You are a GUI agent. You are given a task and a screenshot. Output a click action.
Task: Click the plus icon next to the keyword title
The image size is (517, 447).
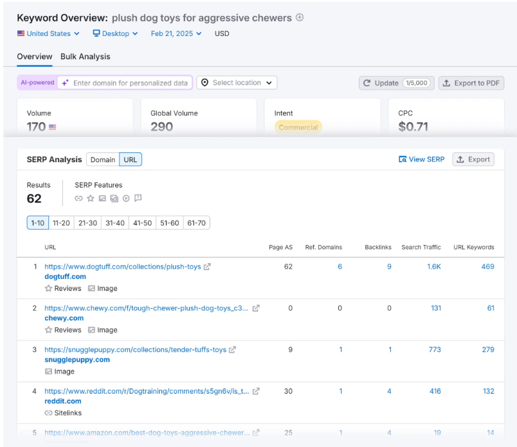pyautogui.click(x=300, y=17)
